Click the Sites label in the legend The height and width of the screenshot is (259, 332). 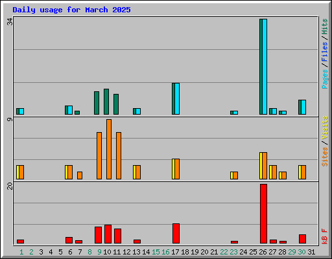click(x=324, y=157)
